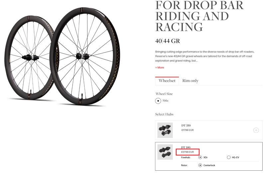Click the €1799 EUR price
Viewport: 266px width, 174px height.
click(x=188, y=130)
